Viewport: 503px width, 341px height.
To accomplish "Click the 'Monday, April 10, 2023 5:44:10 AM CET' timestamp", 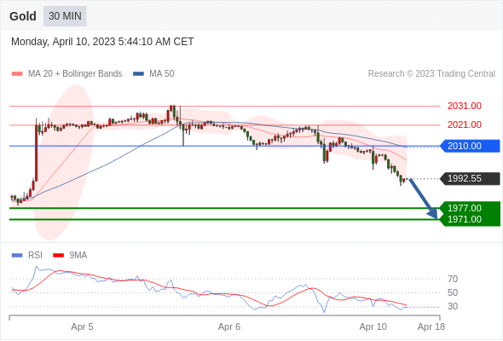I will pyautogui.click(x=102, y=42).
